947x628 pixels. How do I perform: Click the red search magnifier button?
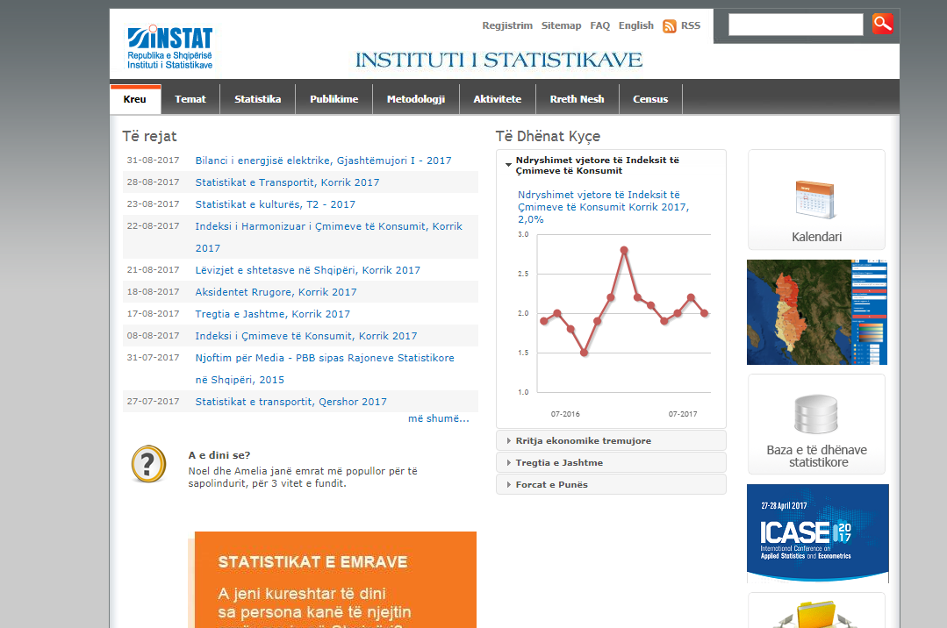pyautogui.click(x=882, y=25)
